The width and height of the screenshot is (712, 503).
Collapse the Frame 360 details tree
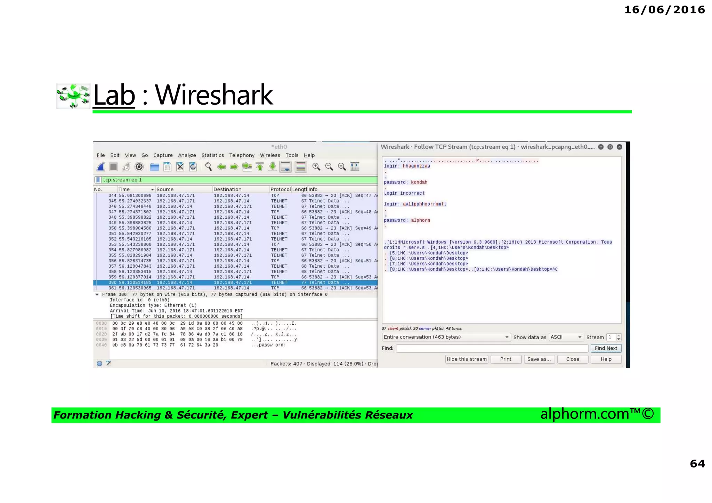pyautogui.click(x=97, y=294)
